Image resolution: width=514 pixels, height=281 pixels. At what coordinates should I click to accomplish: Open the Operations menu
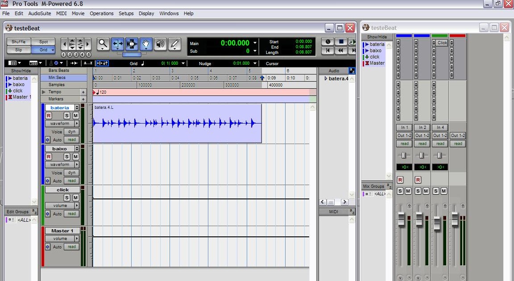(x=102, y=13)
